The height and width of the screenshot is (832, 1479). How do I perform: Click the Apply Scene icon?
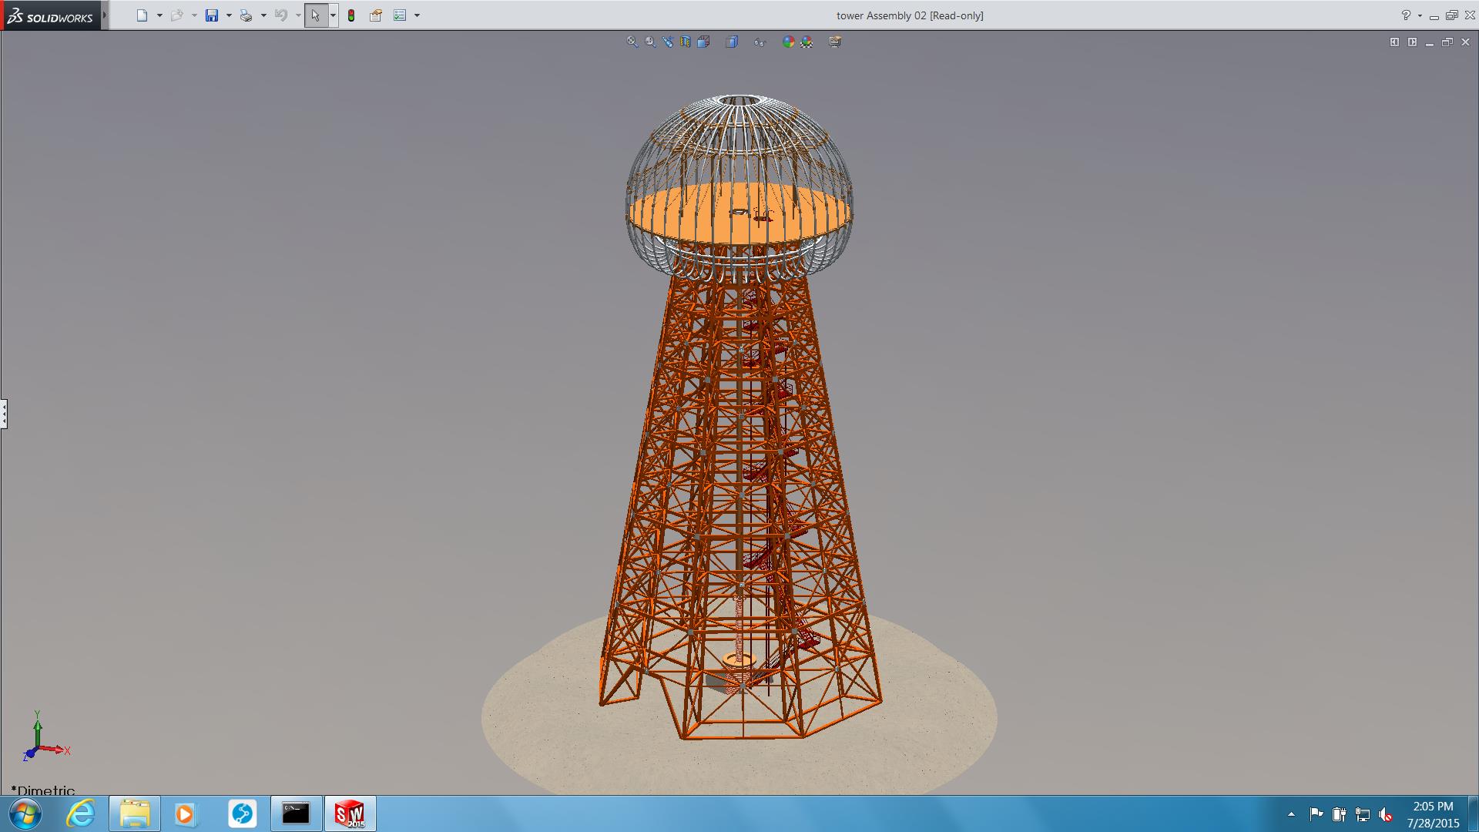point(807,42)
